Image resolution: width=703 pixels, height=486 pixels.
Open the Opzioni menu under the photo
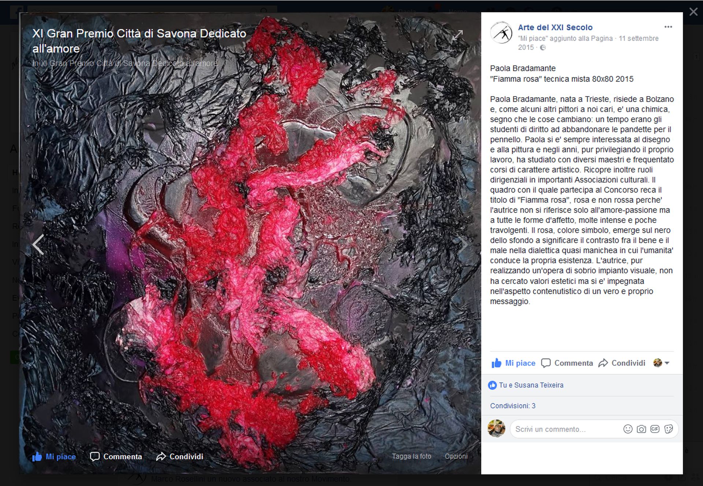pos(456,456)
